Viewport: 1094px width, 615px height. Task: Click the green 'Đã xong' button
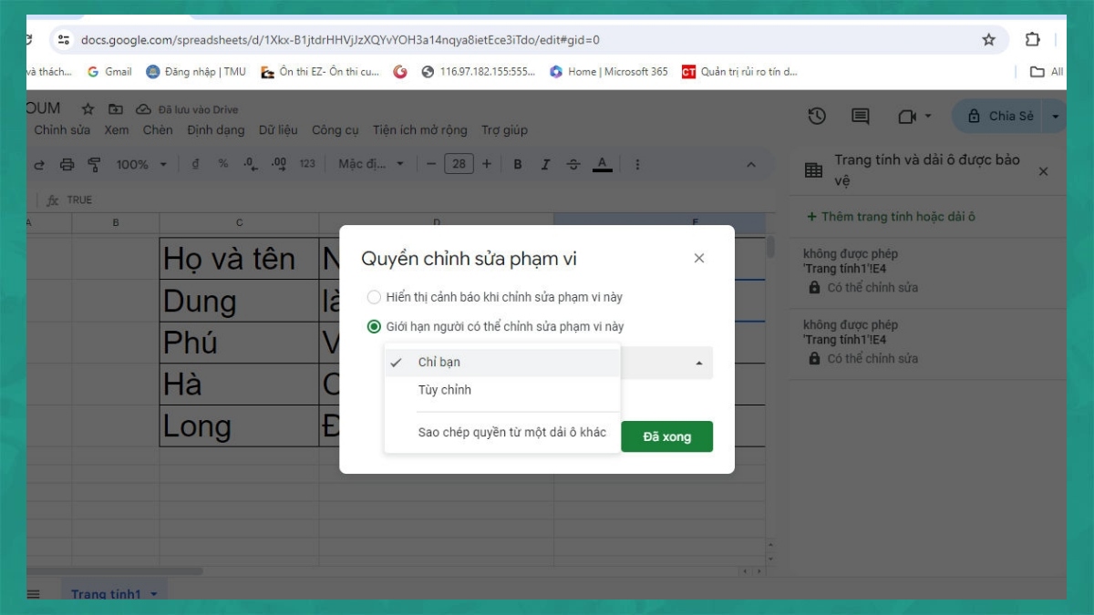(x=666, y=436)
